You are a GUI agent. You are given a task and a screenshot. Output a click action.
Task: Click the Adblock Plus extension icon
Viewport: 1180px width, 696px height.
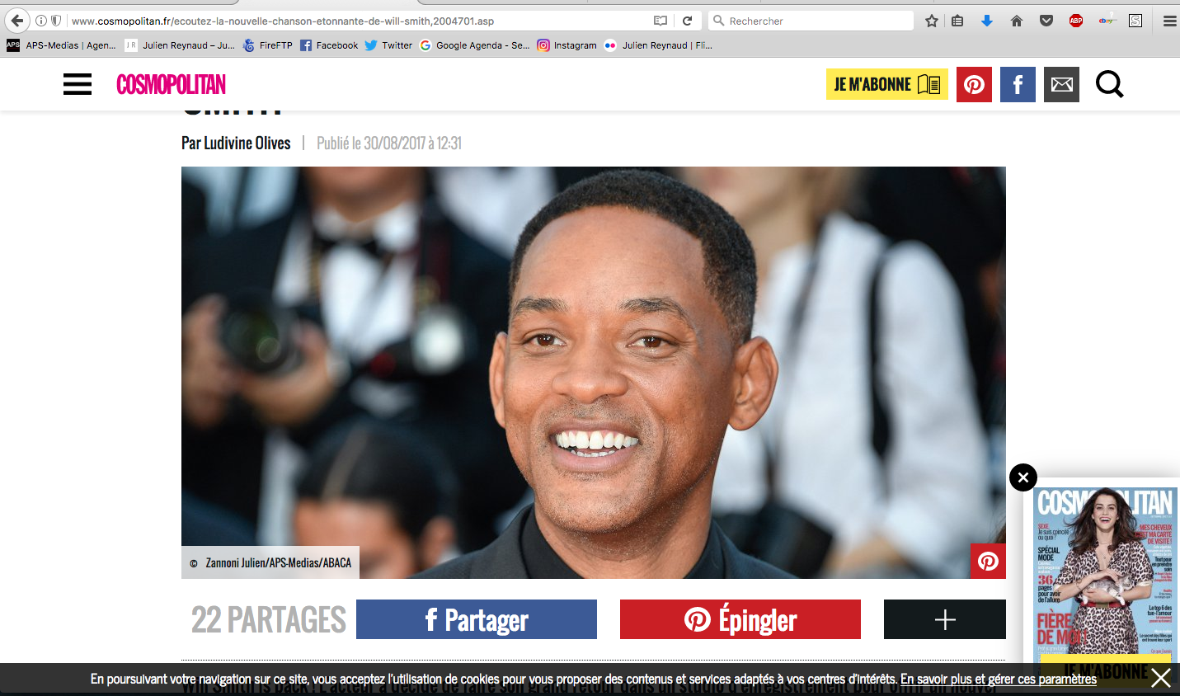pos(1075,21)
